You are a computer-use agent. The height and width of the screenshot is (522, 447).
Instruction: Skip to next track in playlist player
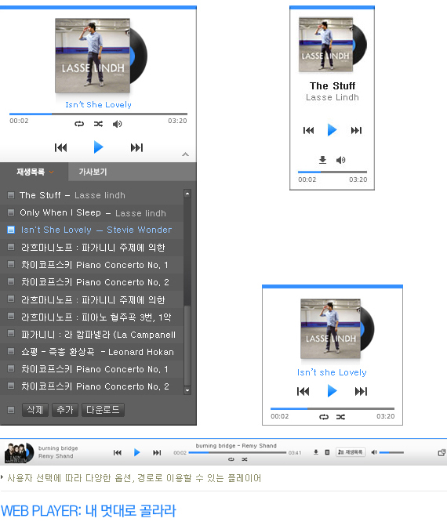(136, 147)
